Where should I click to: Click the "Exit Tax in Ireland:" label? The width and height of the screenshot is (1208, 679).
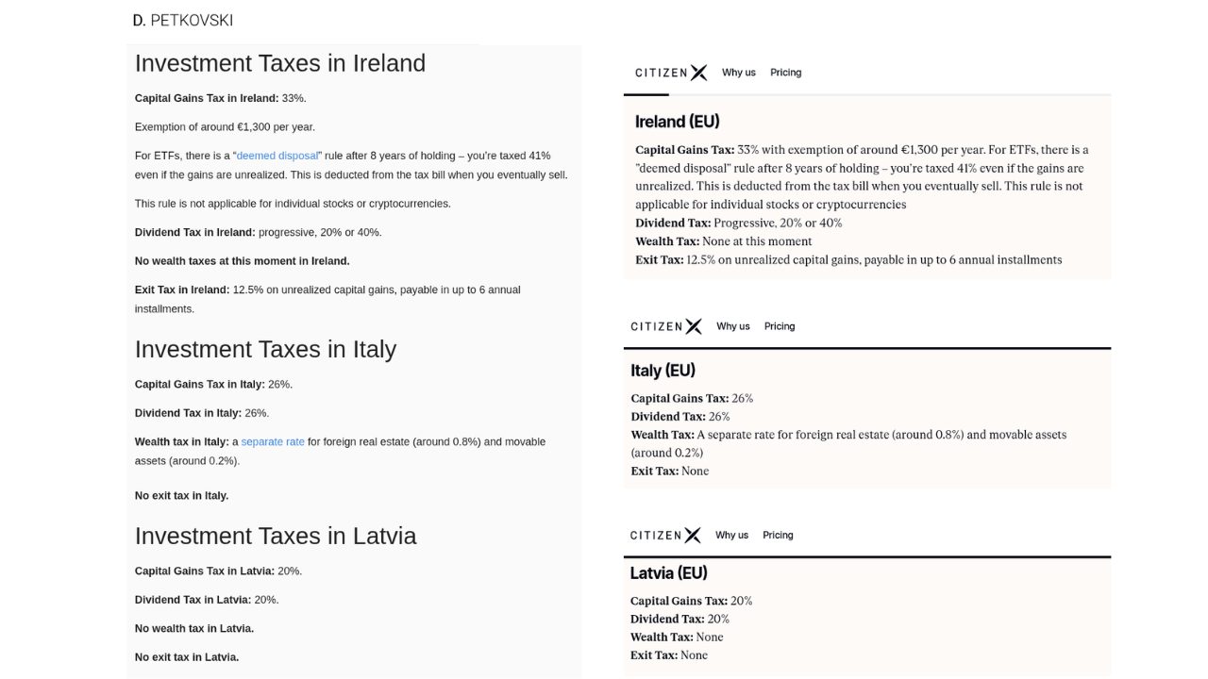click(182, 290)
